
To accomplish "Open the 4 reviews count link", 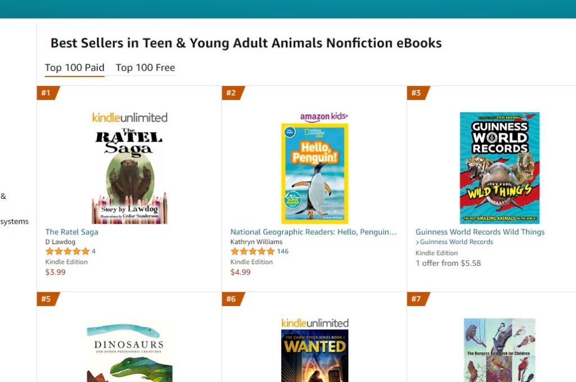I will [x=93, y=252].
